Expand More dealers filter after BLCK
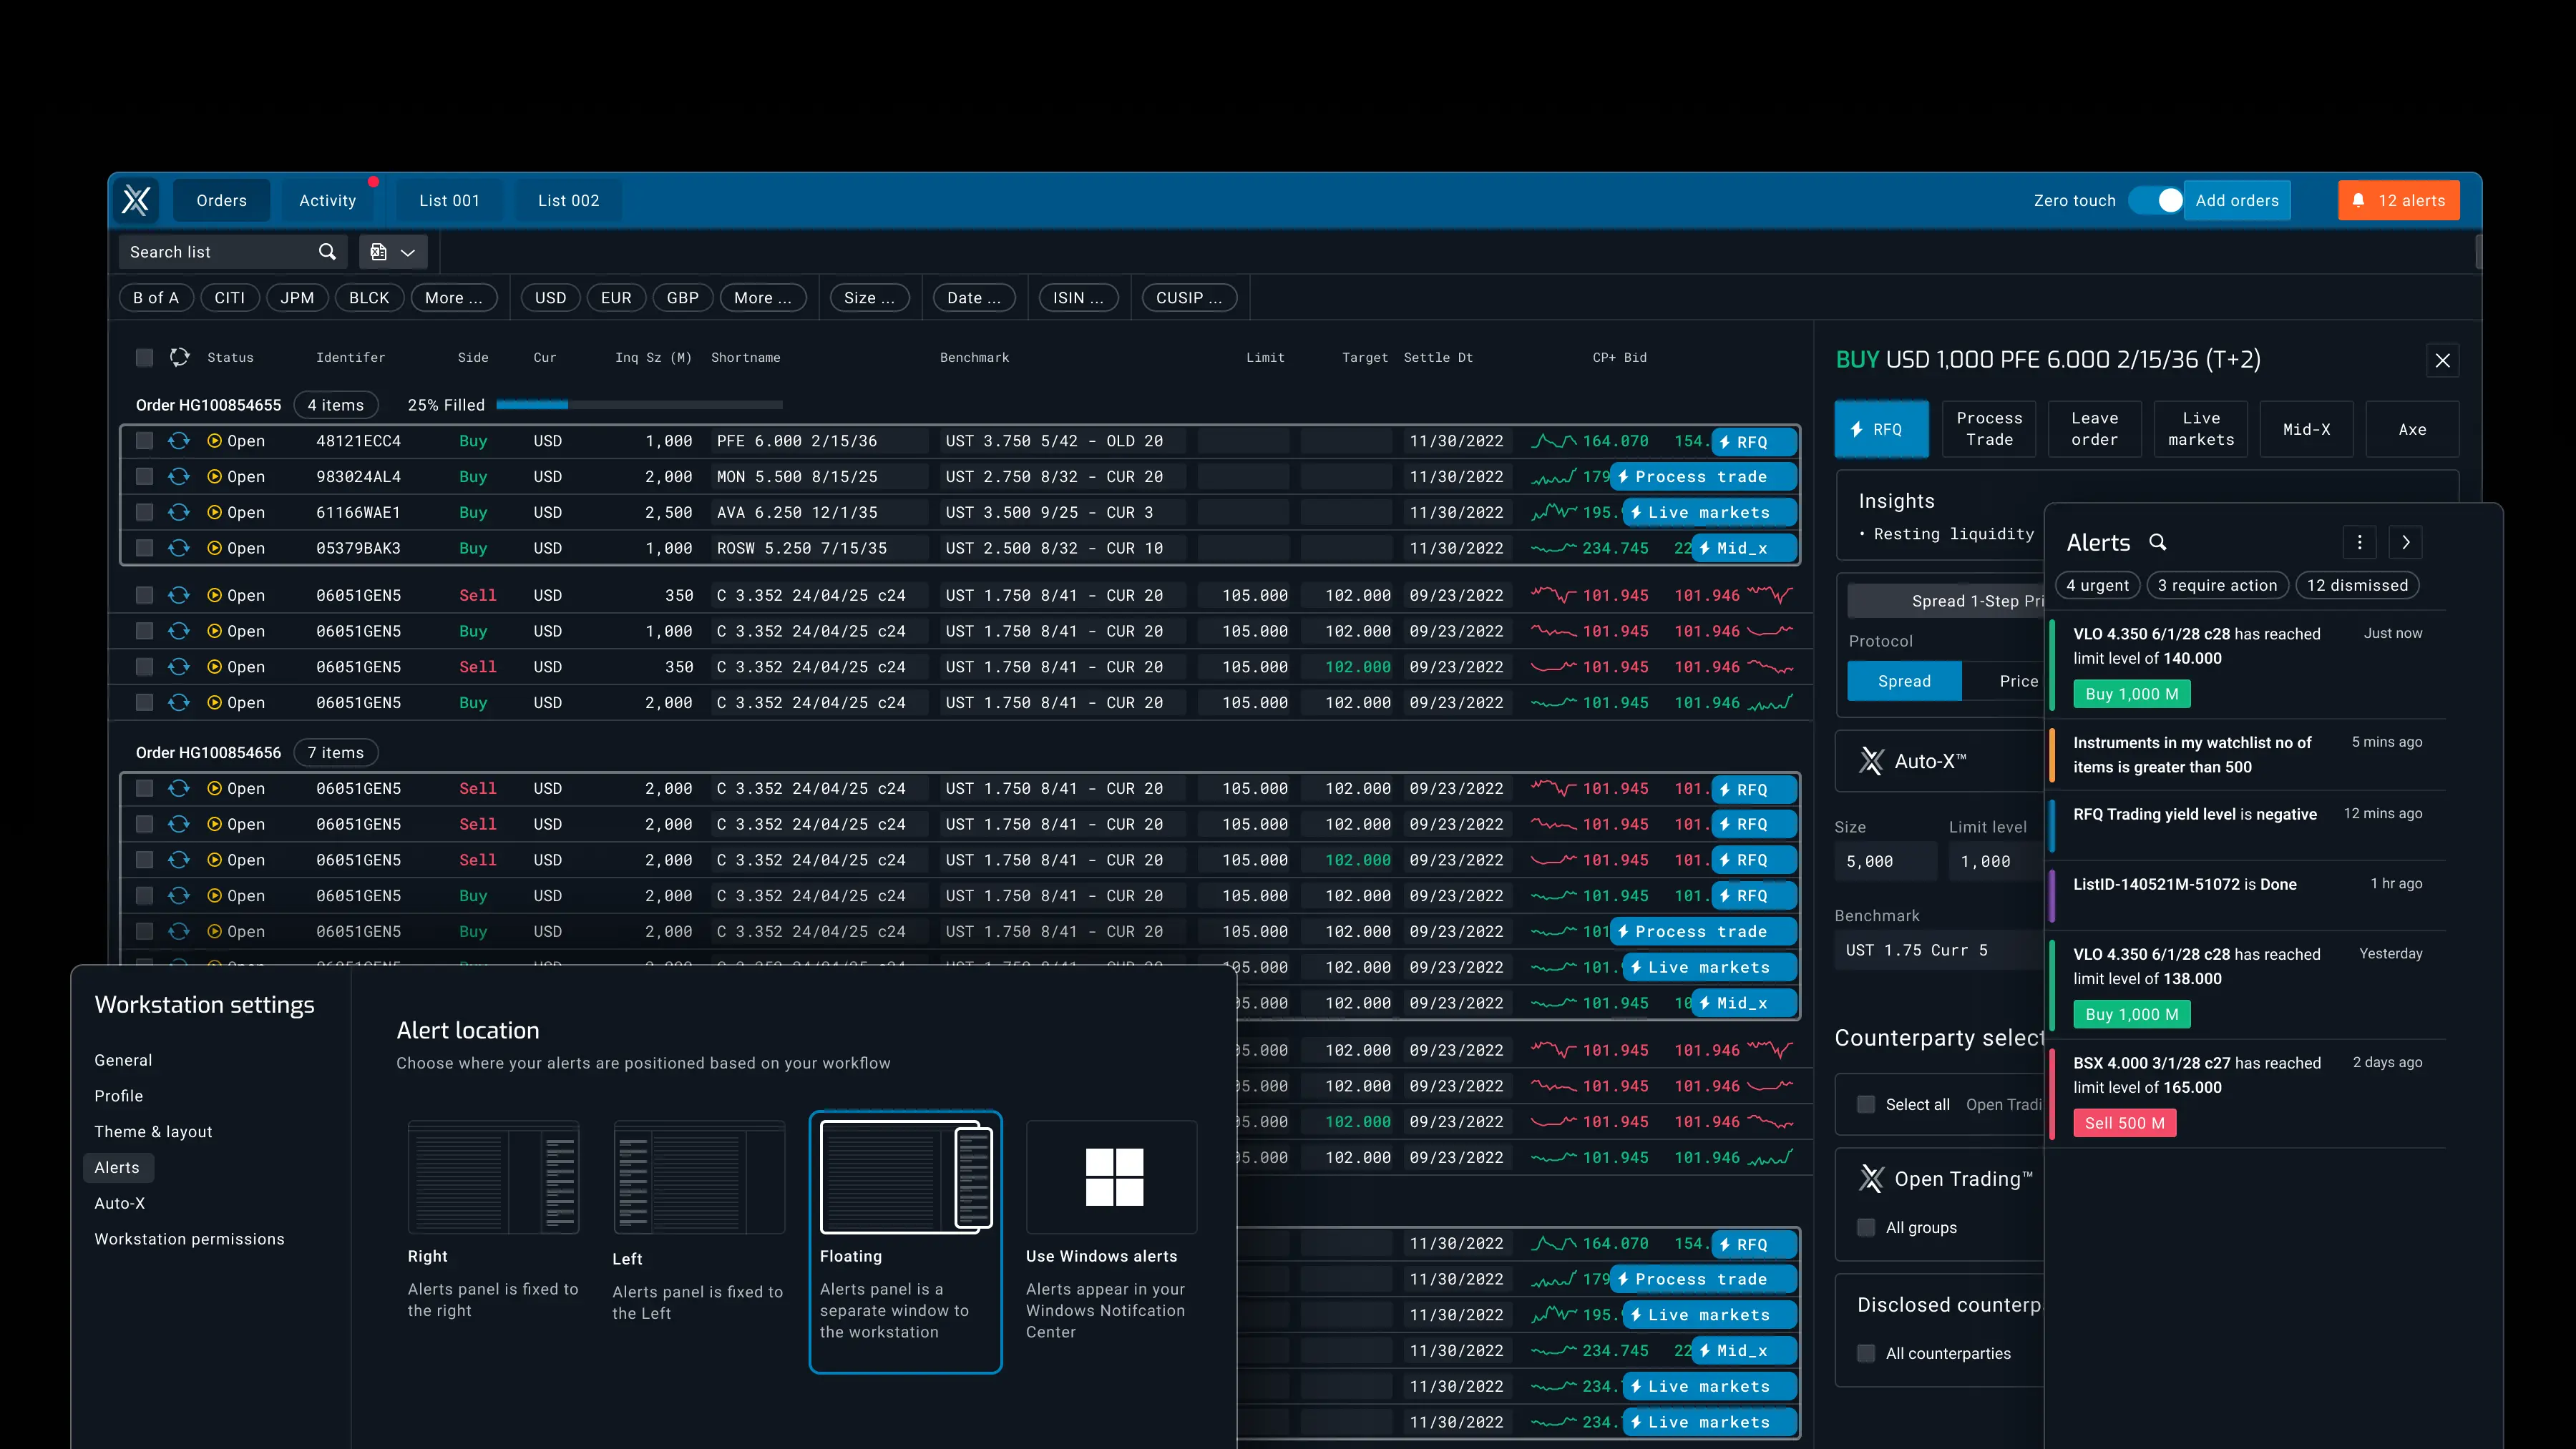2576x1449 pixels. (x=454, y=298)
